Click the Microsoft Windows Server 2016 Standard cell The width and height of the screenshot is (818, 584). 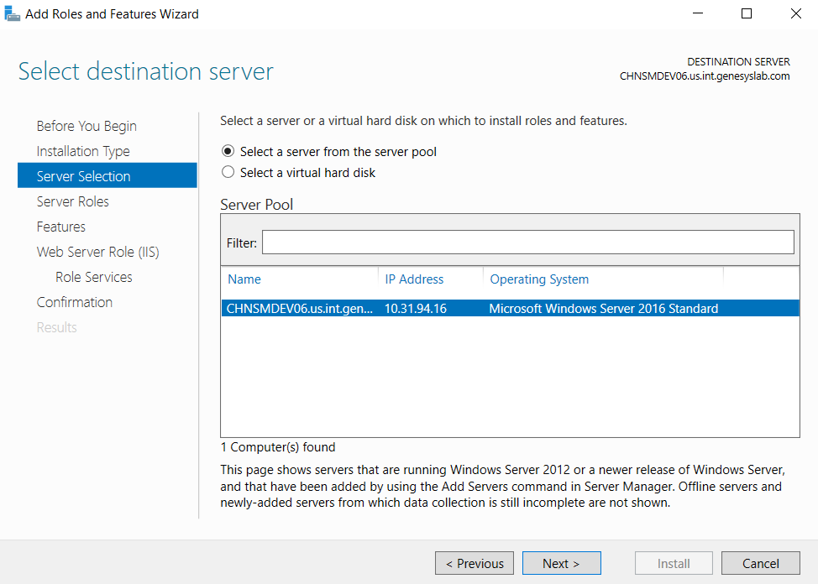click(x=604, y=308)
